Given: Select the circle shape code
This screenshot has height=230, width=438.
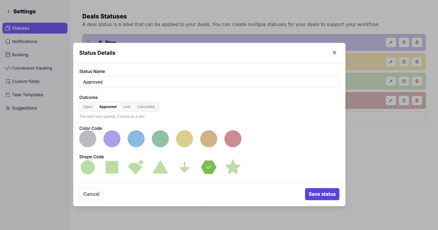Looking at the screenshot, I should click(x=88, y=167).
